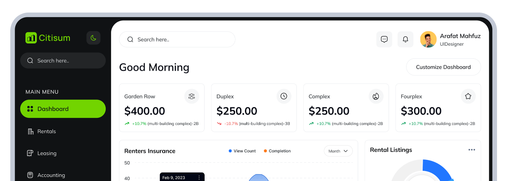Click the Duplex clock icon
The width and height of the screenshot is (510, 181).
[283, 96]
